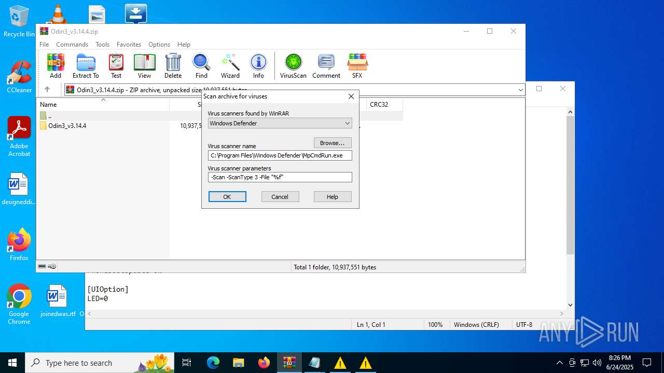Screen dimensions: 664x373
Task: Open the Tools menu
Action: coord(102,45)
